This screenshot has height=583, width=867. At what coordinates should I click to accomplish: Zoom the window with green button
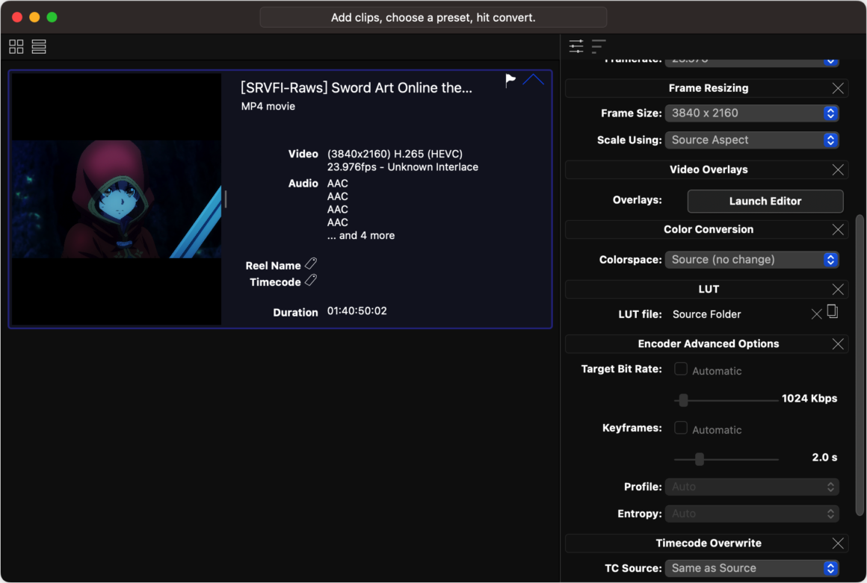pos(52,17)
